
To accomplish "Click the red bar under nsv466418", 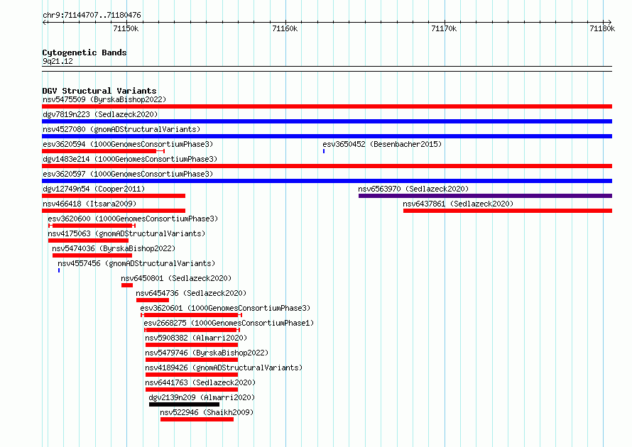I will tap(114, 211).
